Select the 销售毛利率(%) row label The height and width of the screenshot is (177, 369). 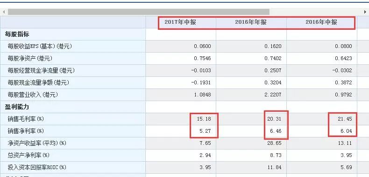point(26,119)
